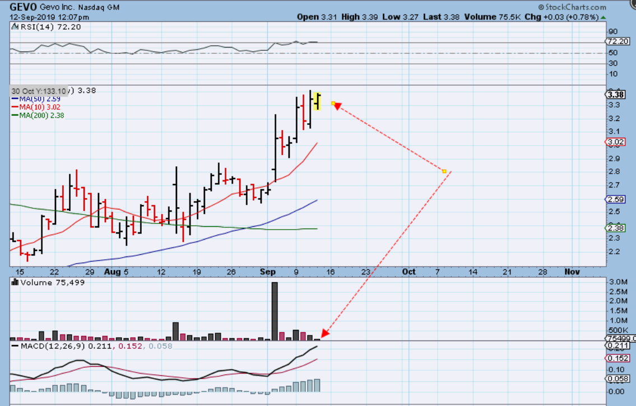636x406 pixels.
Task: Click the green up-triangle change indicator
Action: (x=603, y=17)
